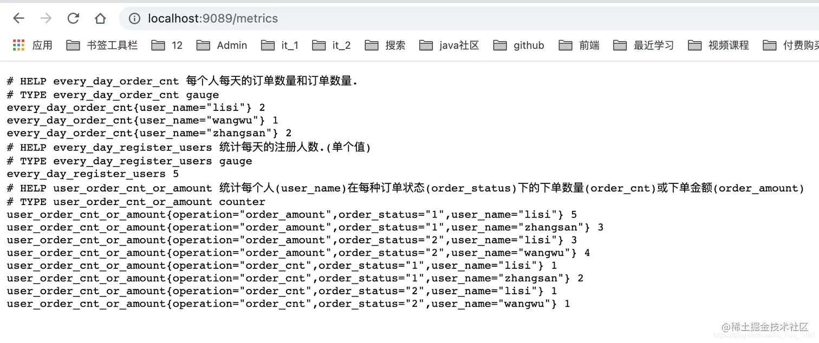Click every_day_order_cnt line for user wangwu

click(142, 120)
